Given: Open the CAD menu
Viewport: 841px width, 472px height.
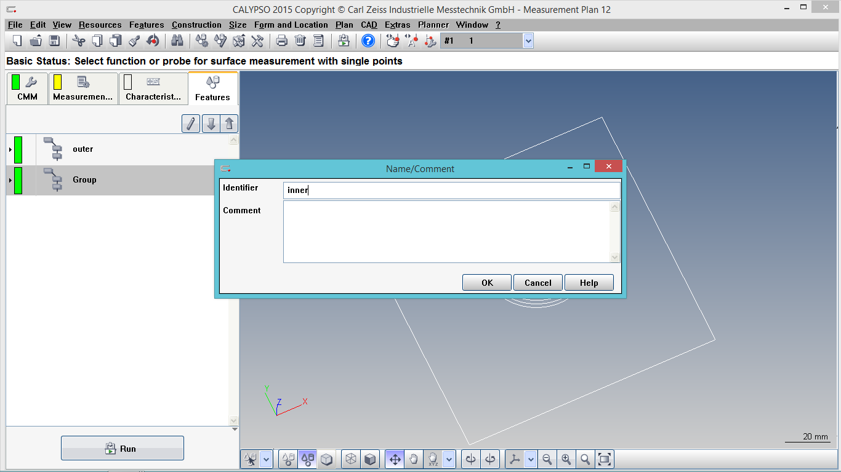Looking at the screenshot, I should click(x=369, y=25).
